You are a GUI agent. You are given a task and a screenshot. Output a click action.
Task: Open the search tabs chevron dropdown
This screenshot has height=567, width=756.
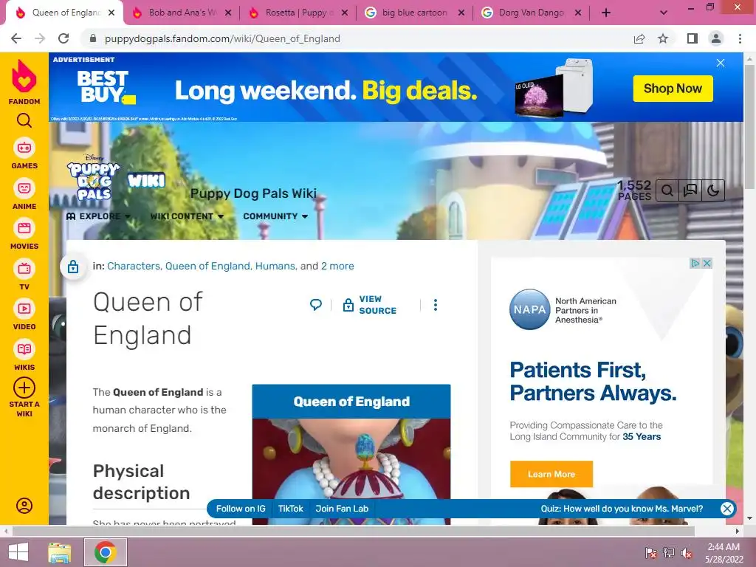pyautogui.click(x=664, y=13)
